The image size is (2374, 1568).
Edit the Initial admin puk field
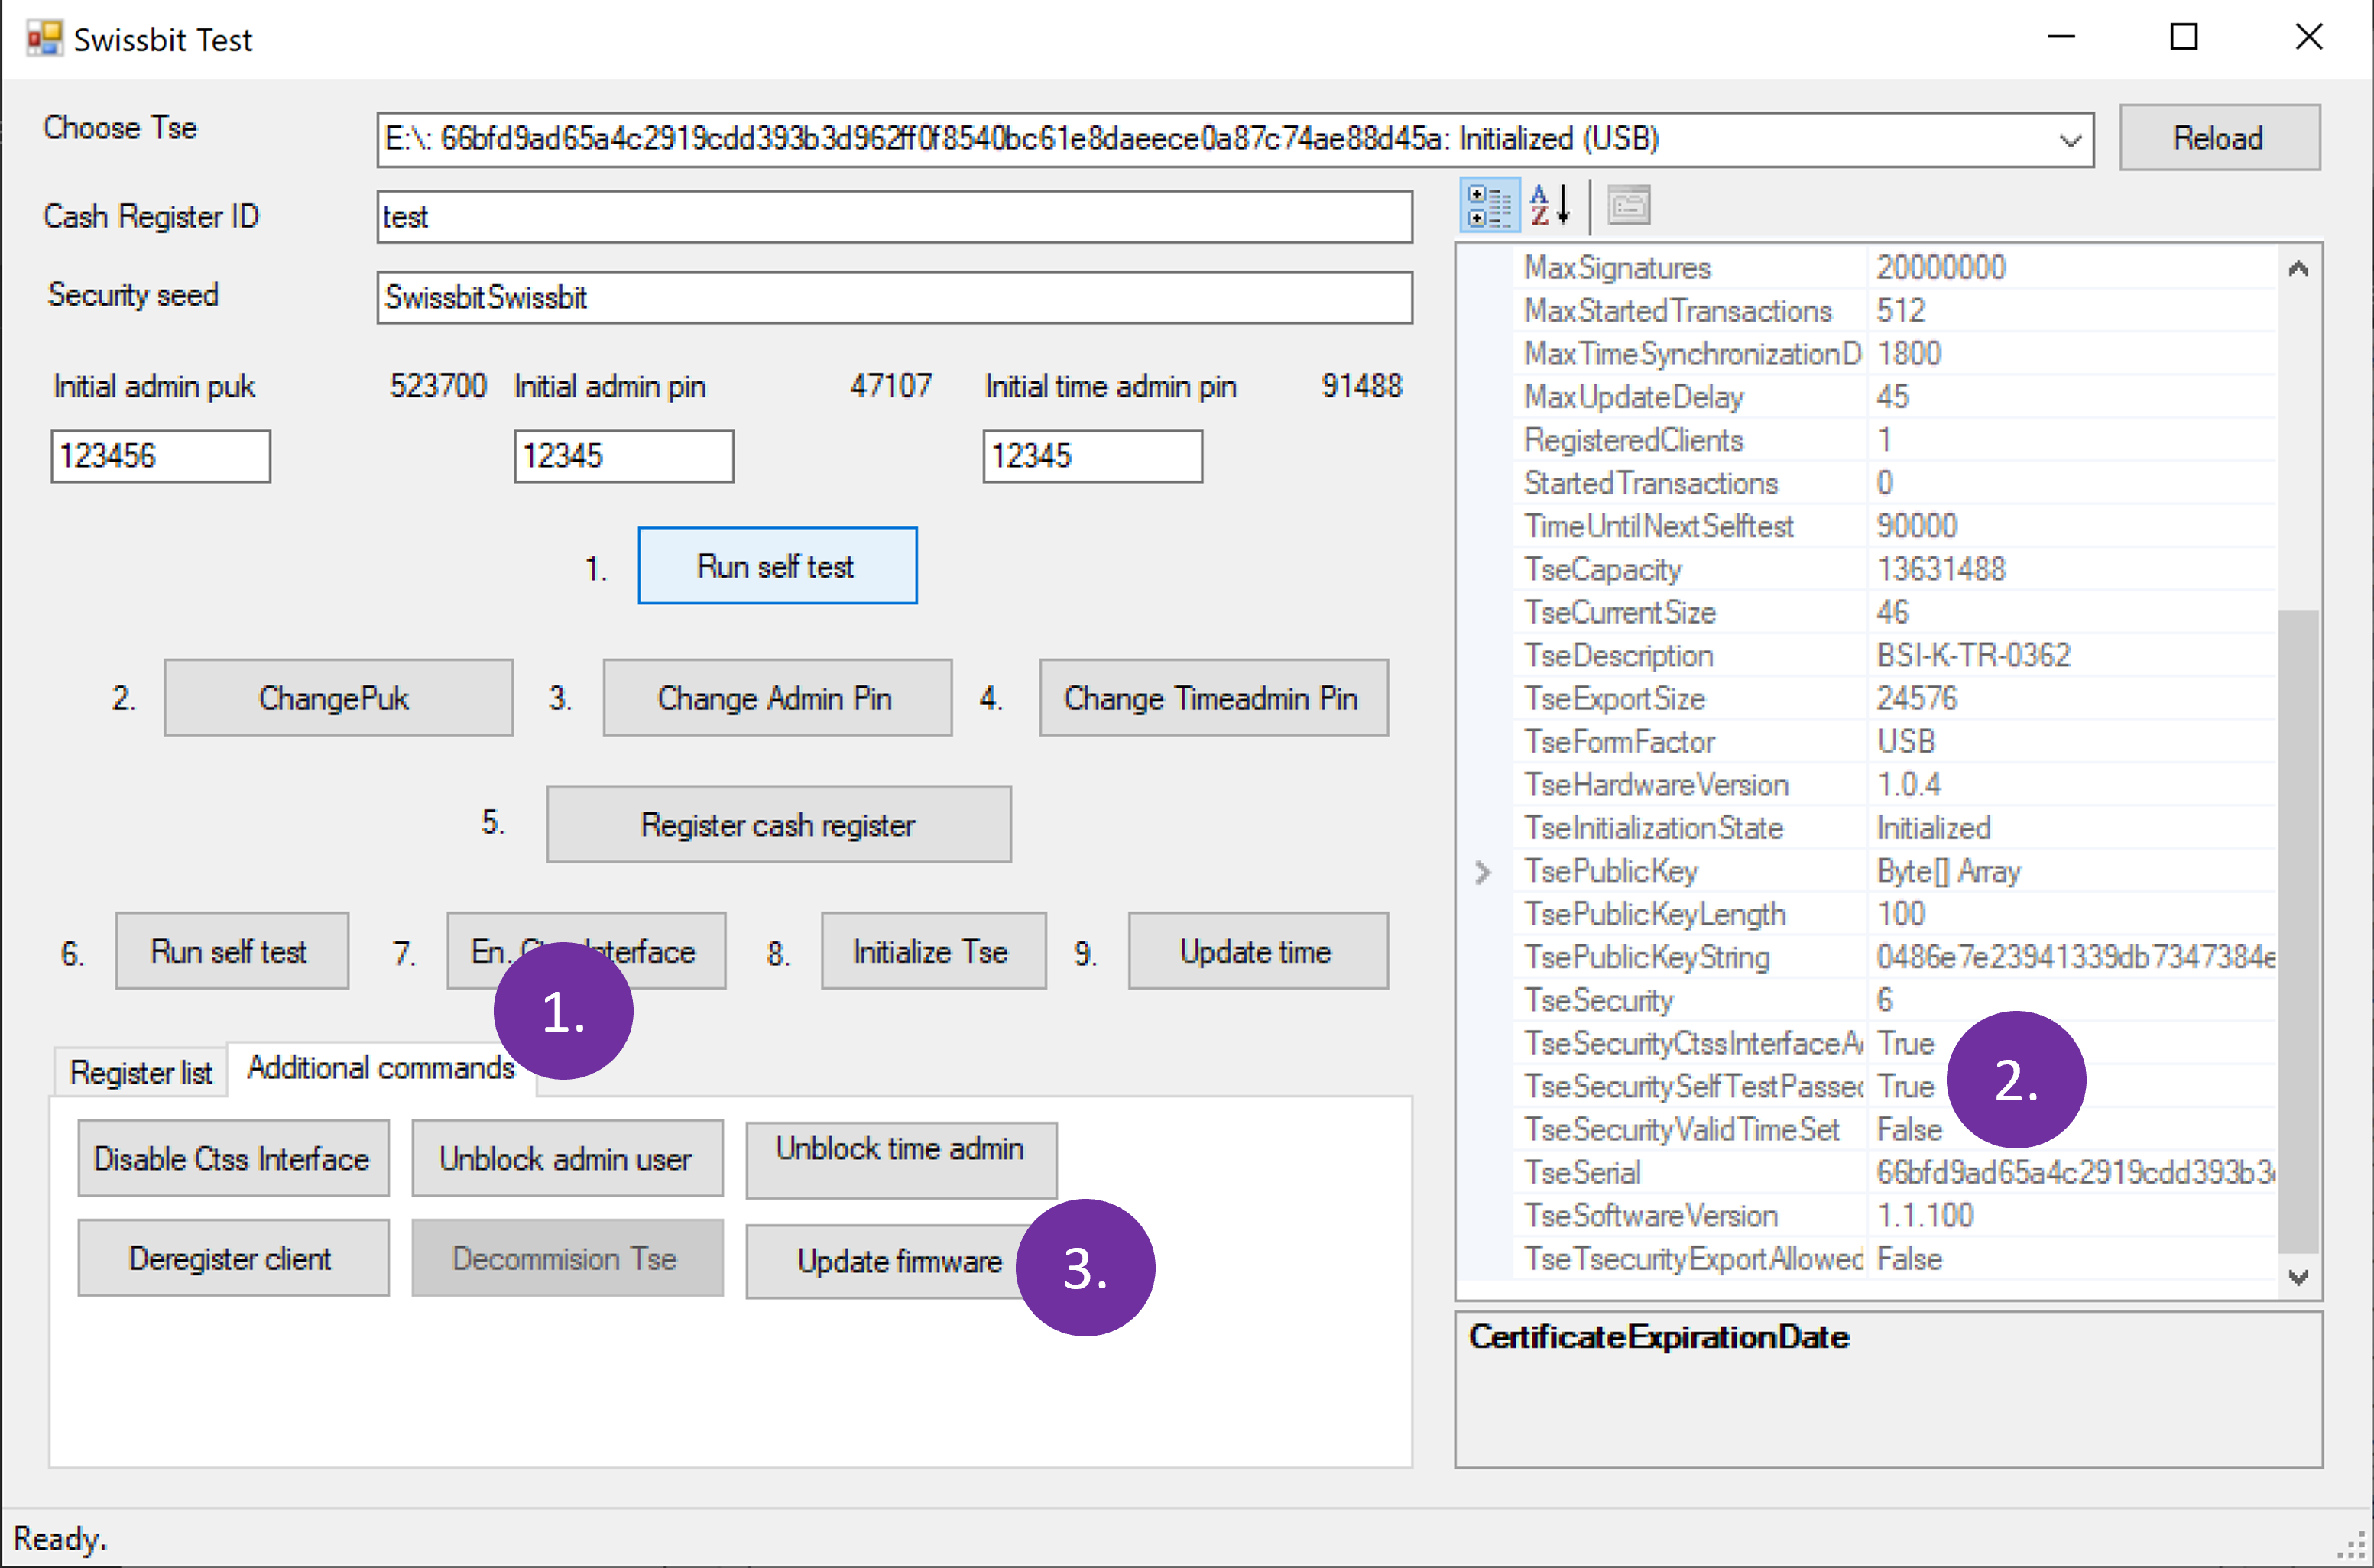tap(161, 456)
